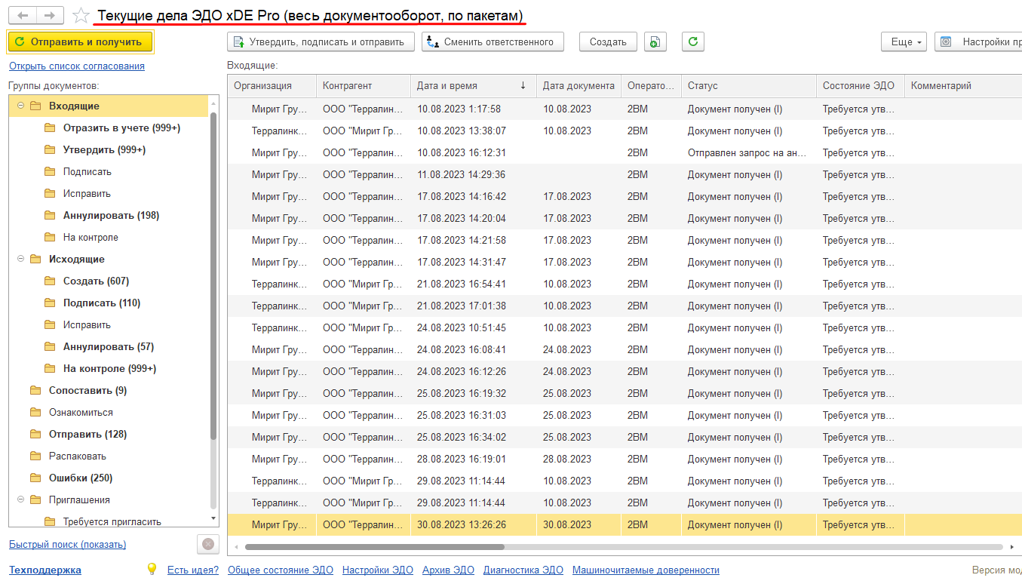Click Отправить и получить button
This screenshot has width=1022, height=584.
(x=80, y=42)
